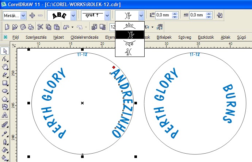The image size is (252, 162).
Task: Open the Basic Shapes tool
Action: point(5,107)
